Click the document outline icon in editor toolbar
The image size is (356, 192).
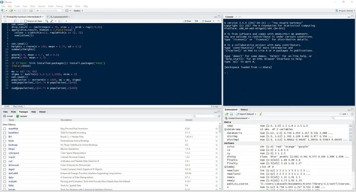(218, 21)
